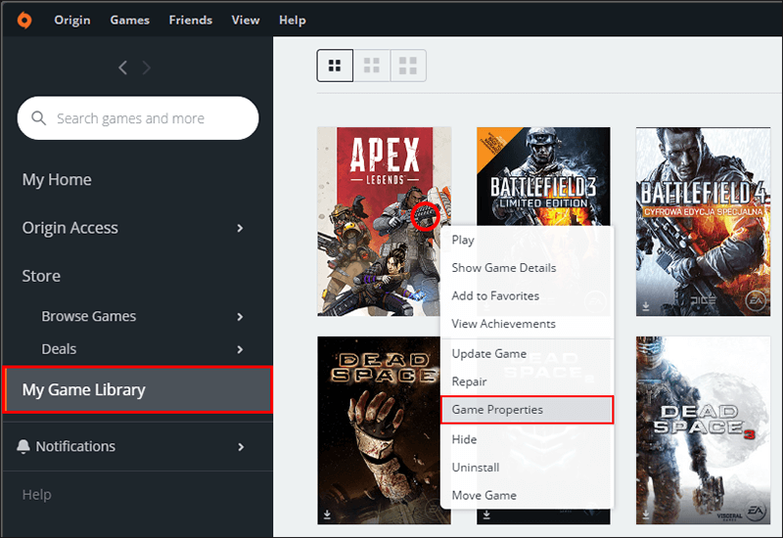Image resolution: width=783 pixels, height=538 pixels.
Task: Expand the Browse Games chevron
Action: [240, 317]
